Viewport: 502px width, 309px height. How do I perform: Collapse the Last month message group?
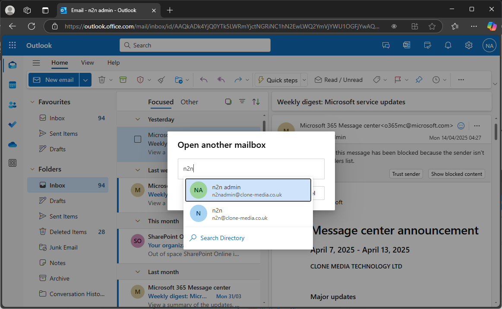(138, 272)
